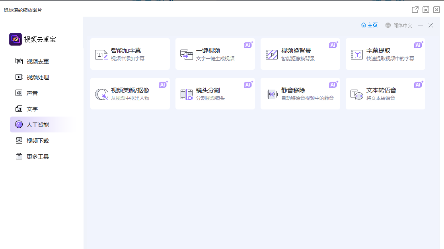Go to the 声音 audio section
The image size is (444, 249).
pos(32,93)
